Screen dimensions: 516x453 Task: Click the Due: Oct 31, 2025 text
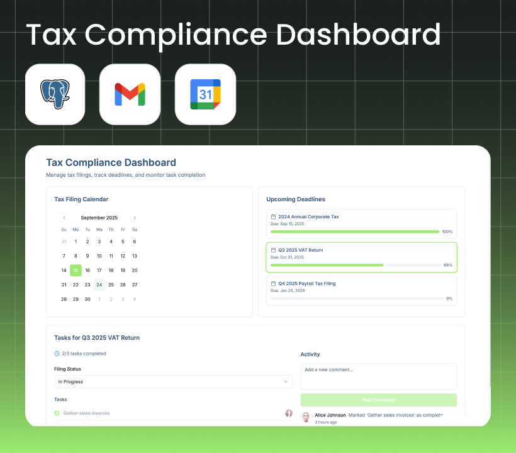click(x=287, y=257)
